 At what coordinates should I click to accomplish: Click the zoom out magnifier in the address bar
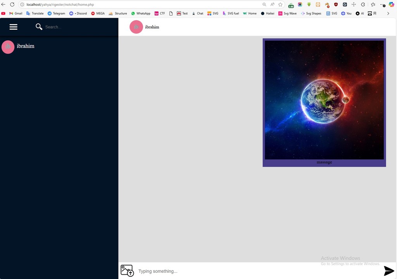tap(264, 5)
